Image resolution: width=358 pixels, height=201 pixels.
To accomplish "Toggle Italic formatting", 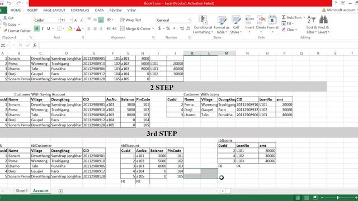I will (x=43, y=28).
